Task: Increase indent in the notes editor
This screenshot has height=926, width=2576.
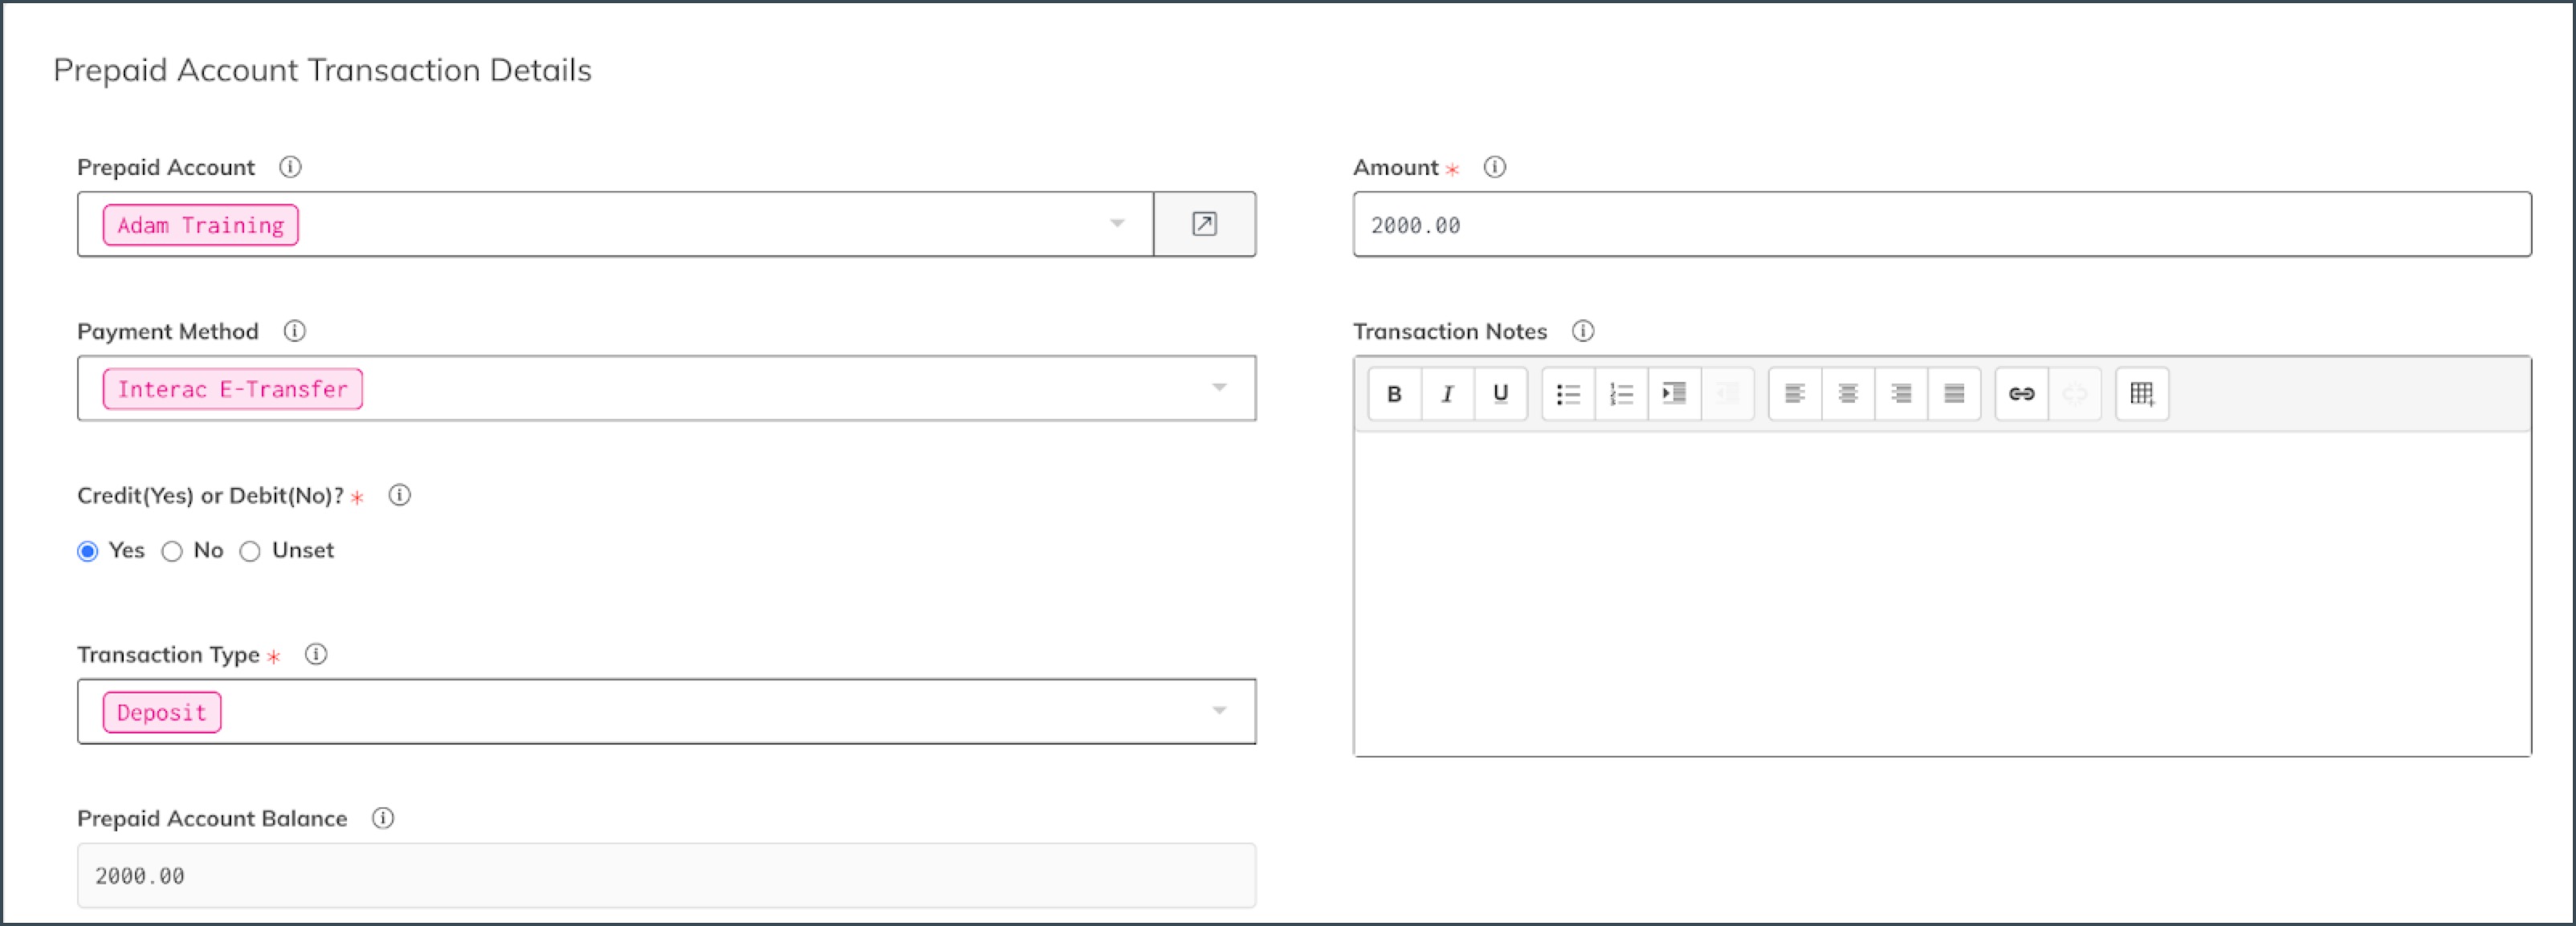Action: (1674, 393)
